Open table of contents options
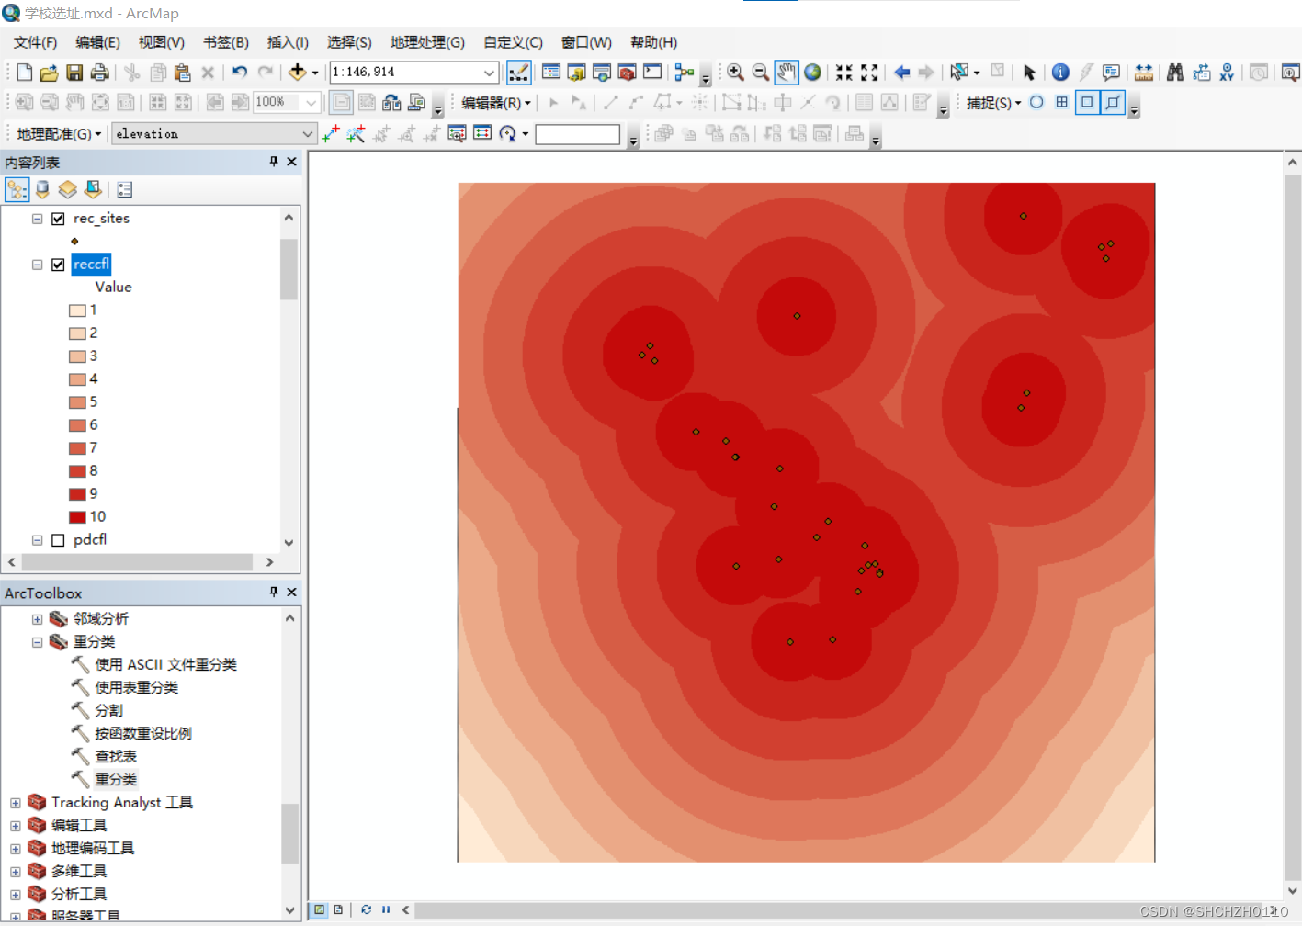 pos(125,189)
